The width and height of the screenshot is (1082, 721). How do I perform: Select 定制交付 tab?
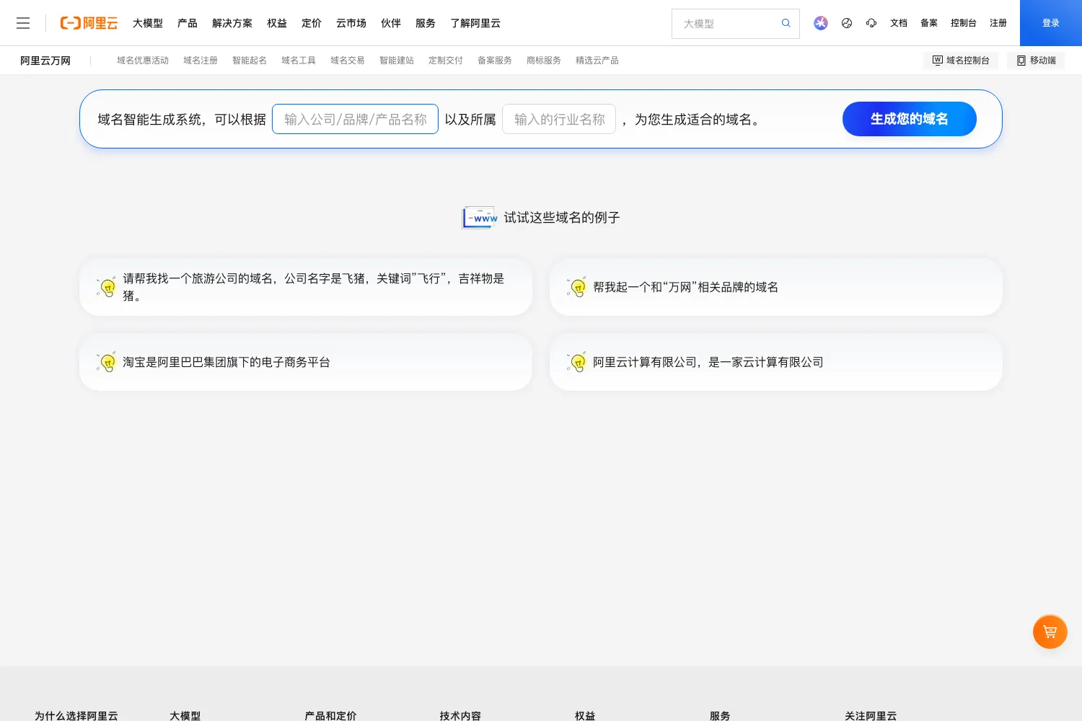coord(446,61)
